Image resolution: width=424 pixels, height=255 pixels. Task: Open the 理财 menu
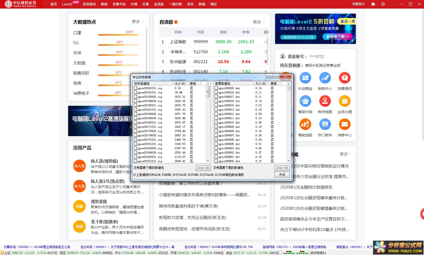tap(214, 4)
